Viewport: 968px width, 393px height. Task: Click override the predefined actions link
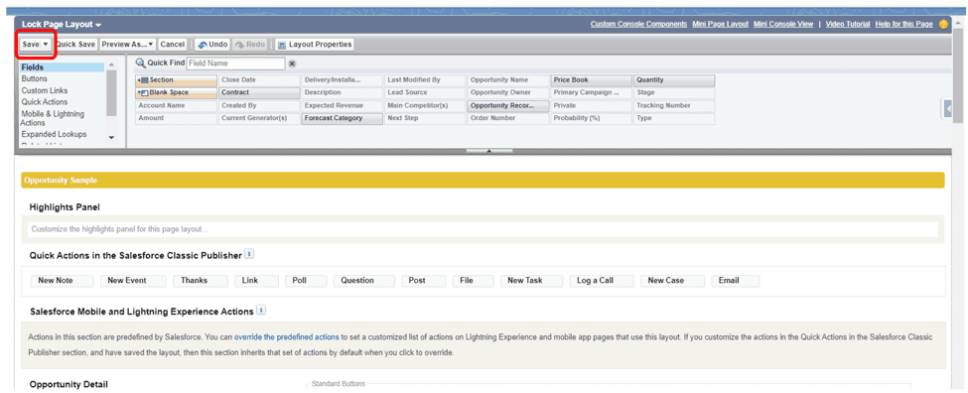click(287, 336)
